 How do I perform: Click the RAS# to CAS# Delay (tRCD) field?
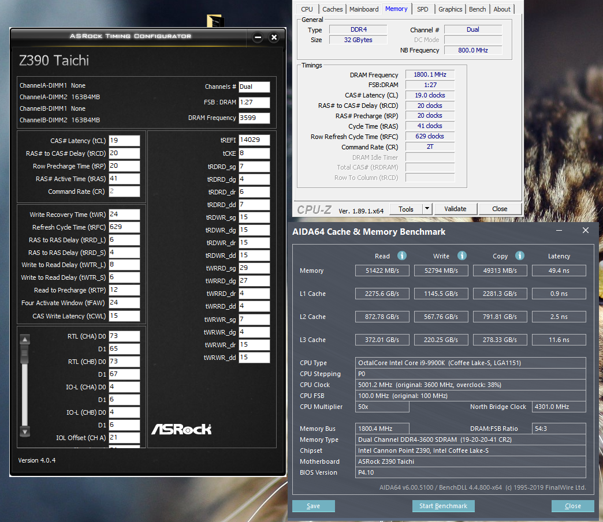[x=124, y=153]
